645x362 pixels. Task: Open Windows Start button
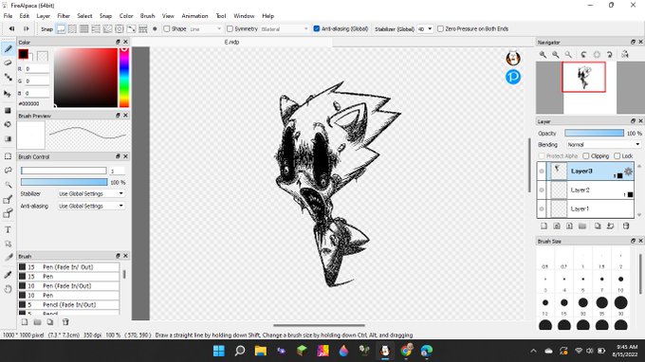click(x=219, y=351)
